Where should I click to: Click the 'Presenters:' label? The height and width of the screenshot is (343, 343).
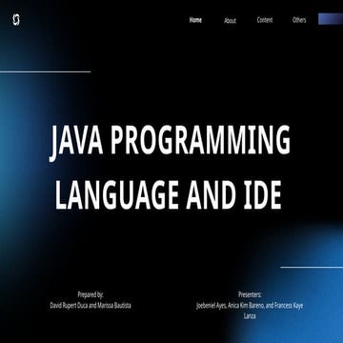click(250, 294)
